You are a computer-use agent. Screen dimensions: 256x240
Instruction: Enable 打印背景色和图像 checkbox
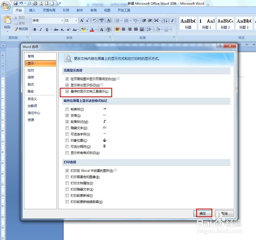(x=67, y=177)
